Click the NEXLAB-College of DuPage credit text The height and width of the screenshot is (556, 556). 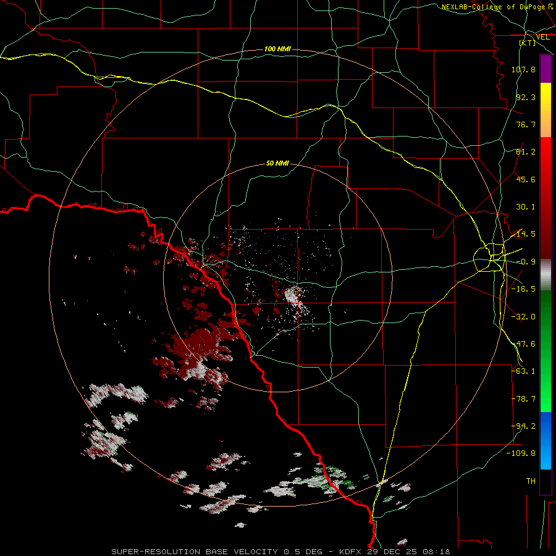point(497,7)
